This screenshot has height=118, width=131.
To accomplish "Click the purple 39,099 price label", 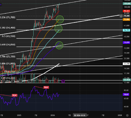I will (x=126, y=42).
